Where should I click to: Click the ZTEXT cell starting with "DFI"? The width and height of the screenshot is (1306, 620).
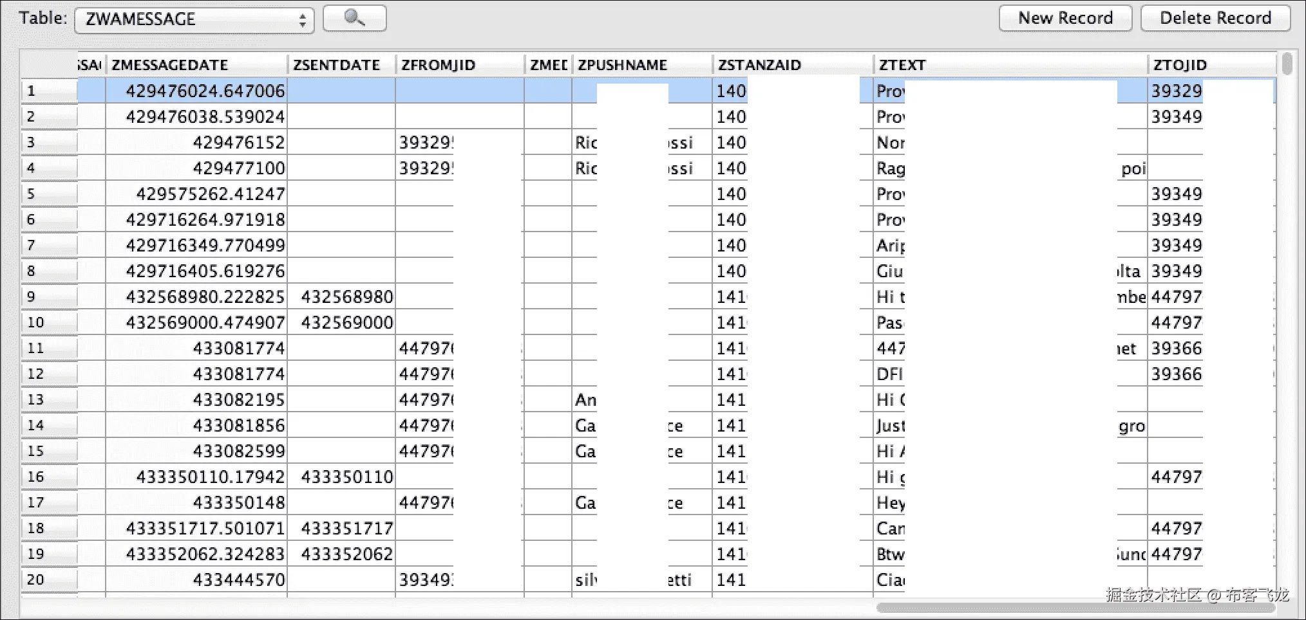[1010, 374]
